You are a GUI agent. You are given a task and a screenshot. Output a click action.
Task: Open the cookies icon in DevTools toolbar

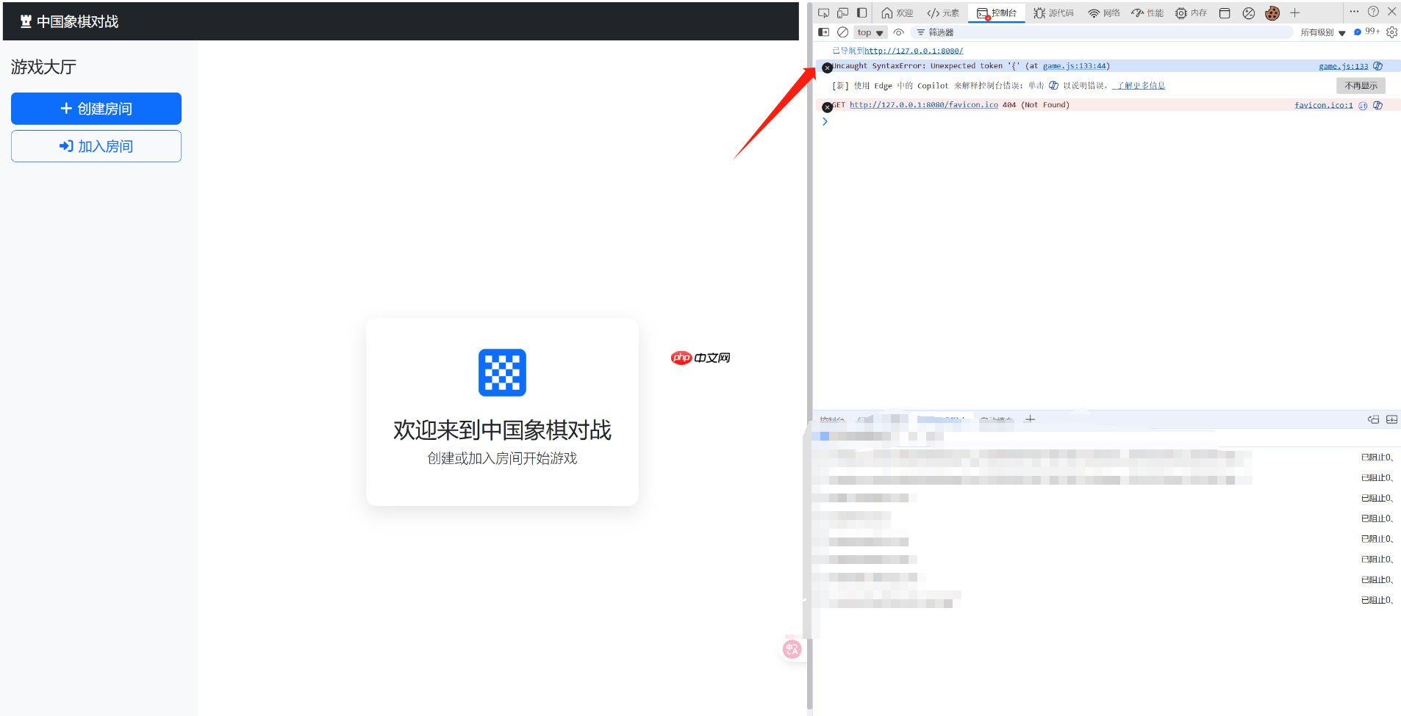[1272, 12]
